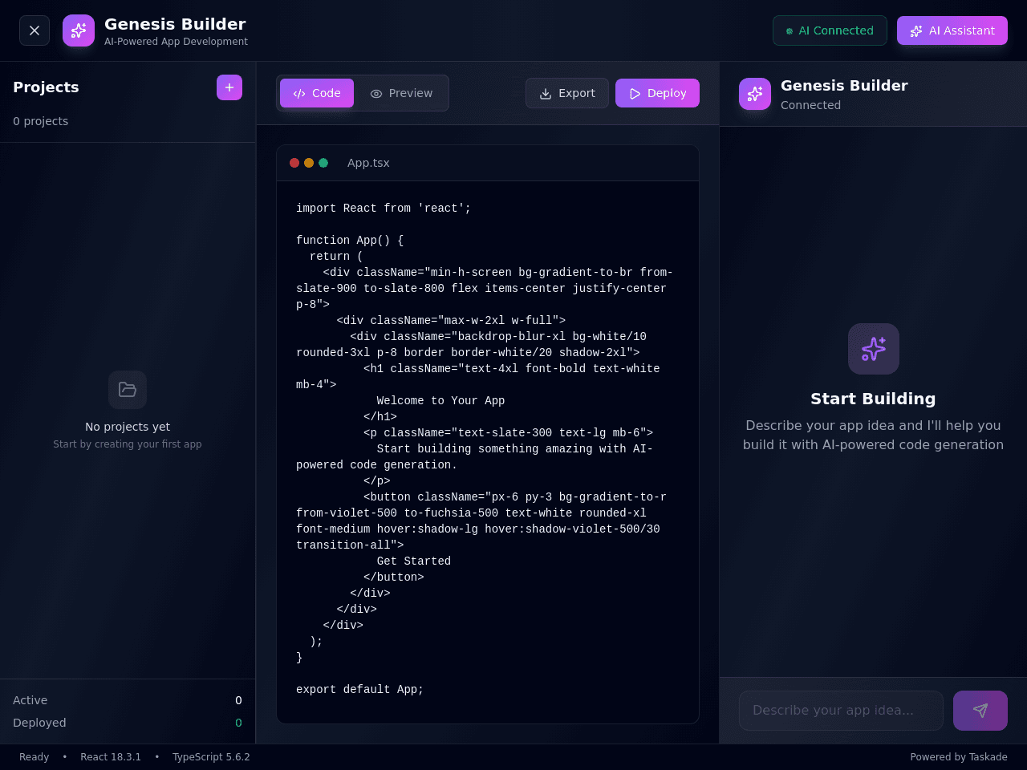Add a new project with plus button
This screenshot has height=770, width=1027.
[x=229, y=87]
